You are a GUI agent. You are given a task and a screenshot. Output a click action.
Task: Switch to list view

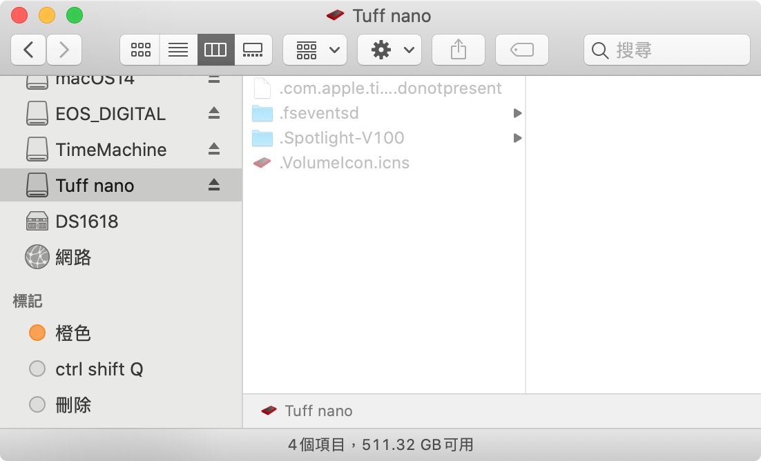point(178,50)
